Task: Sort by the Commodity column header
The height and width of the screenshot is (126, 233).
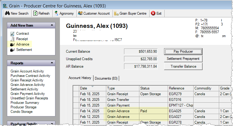Action: (x=206, y=88)
